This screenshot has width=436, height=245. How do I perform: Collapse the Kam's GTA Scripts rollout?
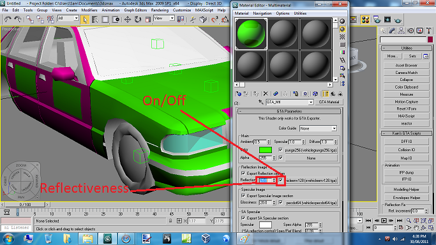pos(407,133)
